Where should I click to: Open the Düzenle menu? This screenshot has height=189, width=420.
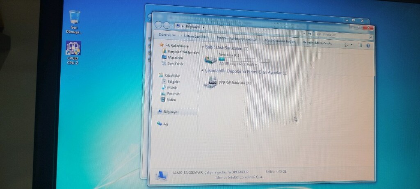coord(167,35)
